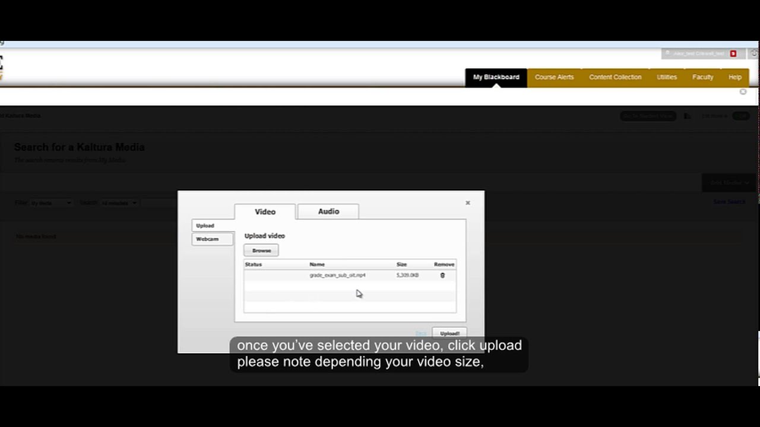The image size is (760, 427).
Task: Open the Help tab
Action: (735, 77)
